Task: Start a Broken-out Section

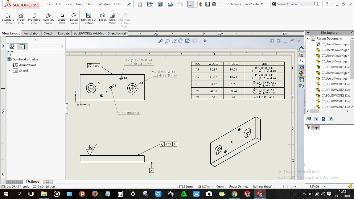Action: tap(88, 19)
